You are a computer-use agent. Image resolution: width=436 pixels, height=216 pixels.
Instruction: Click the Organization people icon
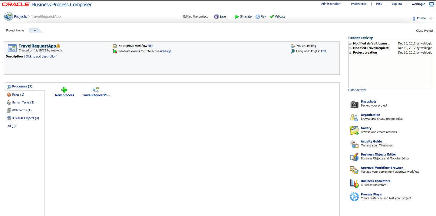point(355,117)
